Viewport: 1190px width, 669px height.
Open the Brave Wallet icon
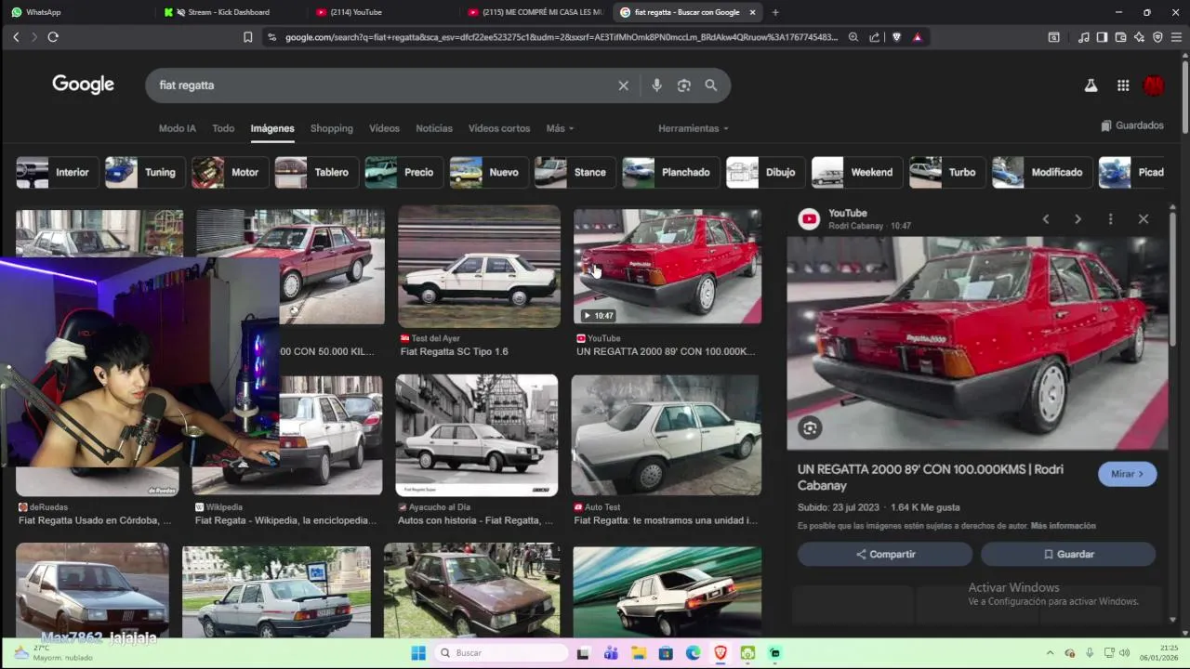[x=1120, y=37]
